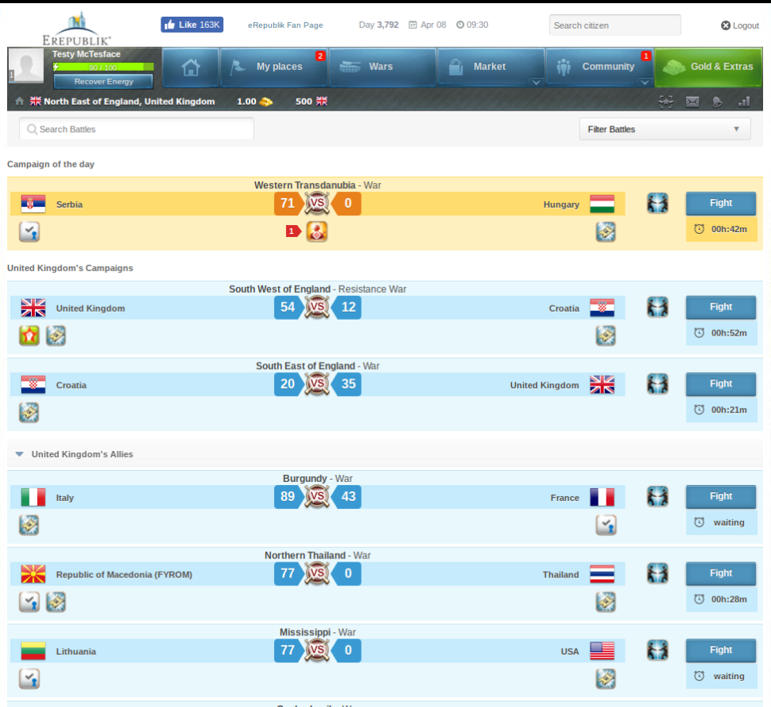Screen dimensions: 771x707
Task: Click the combat order icon under Hungary
Action: tap(606, 231)
